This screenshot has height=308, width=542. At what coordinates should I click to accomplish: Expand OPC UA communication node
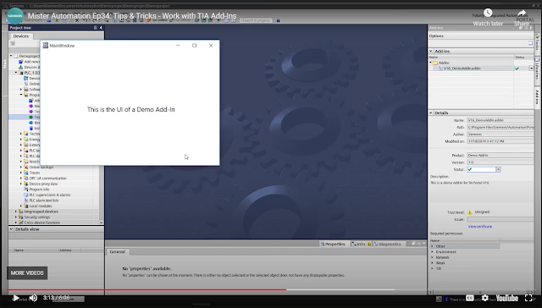pyautogui.click(x=20, y=179)
